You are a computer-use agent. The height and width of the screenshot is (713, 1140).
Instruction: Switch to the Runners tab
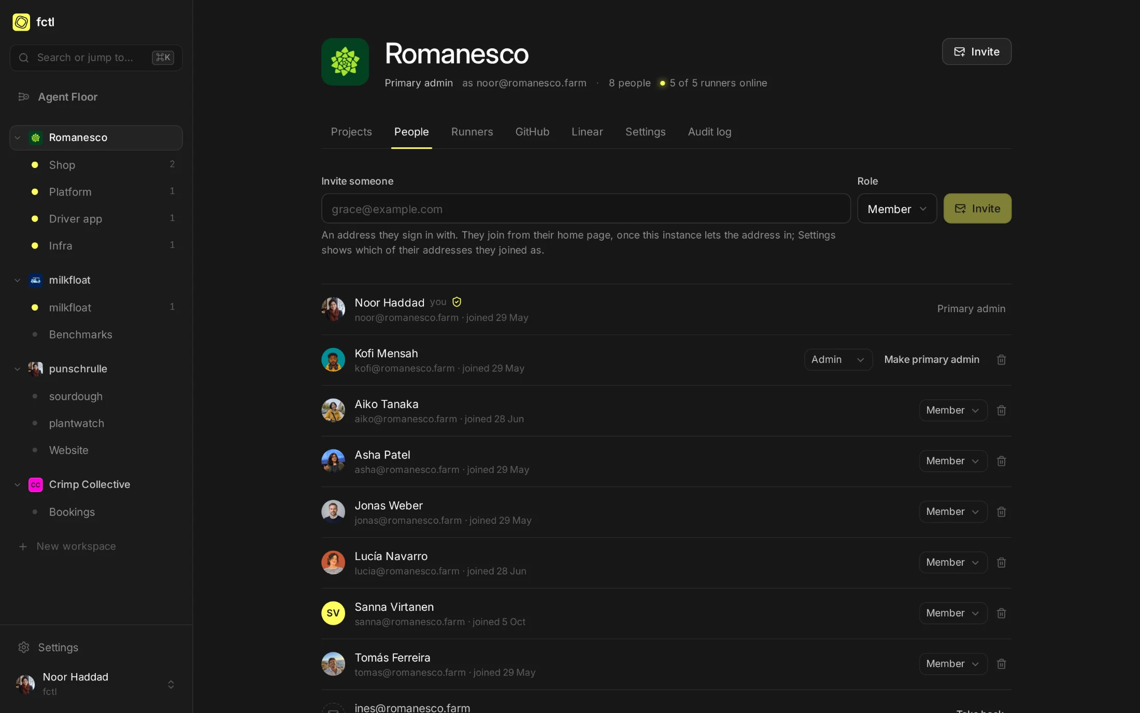[x=472, y=132]
